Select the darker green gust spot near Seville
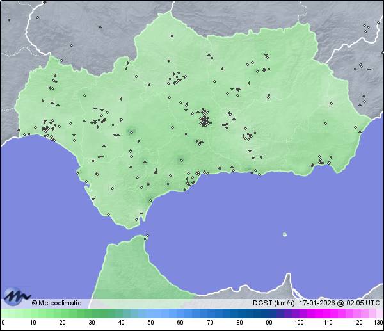Image resolution: width=384 pixels, height=331 pixels. [131, 132]
